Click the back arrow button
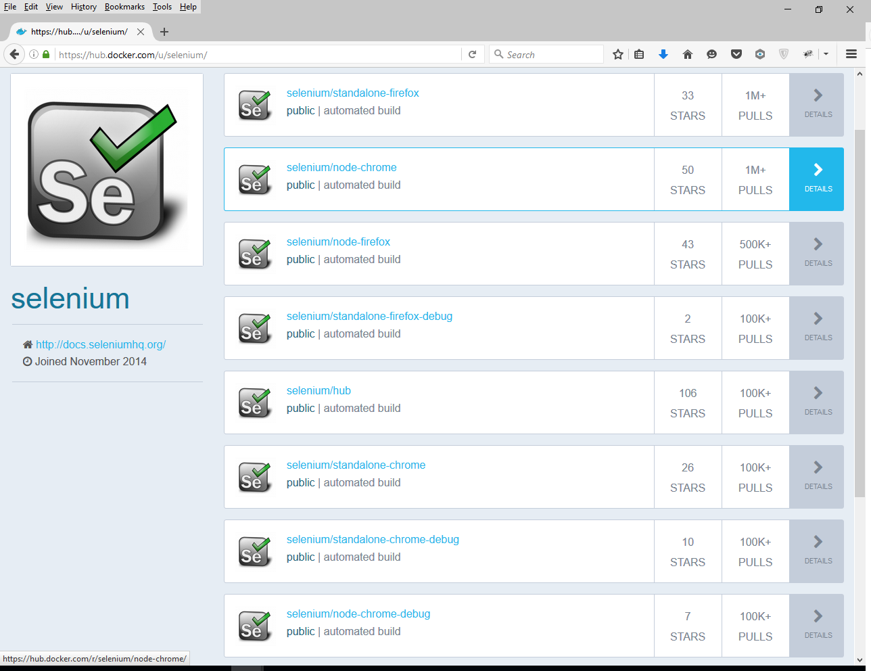871x671 pixels. [x=14, y=54]
